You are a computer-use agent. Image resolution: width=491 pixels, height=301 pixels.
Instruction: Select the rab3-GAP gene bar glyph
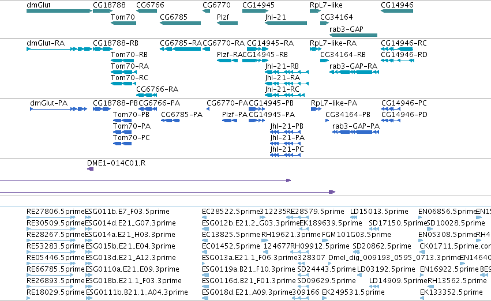(x=353, y=35)
